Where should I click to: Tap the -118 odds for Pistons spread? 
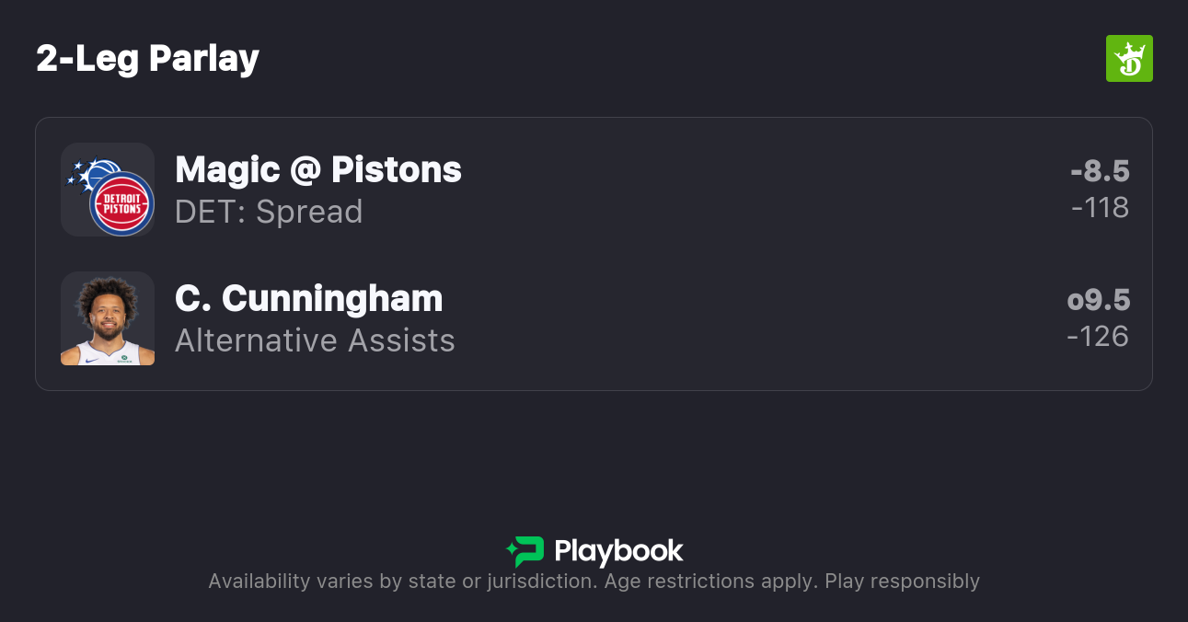1100,208
